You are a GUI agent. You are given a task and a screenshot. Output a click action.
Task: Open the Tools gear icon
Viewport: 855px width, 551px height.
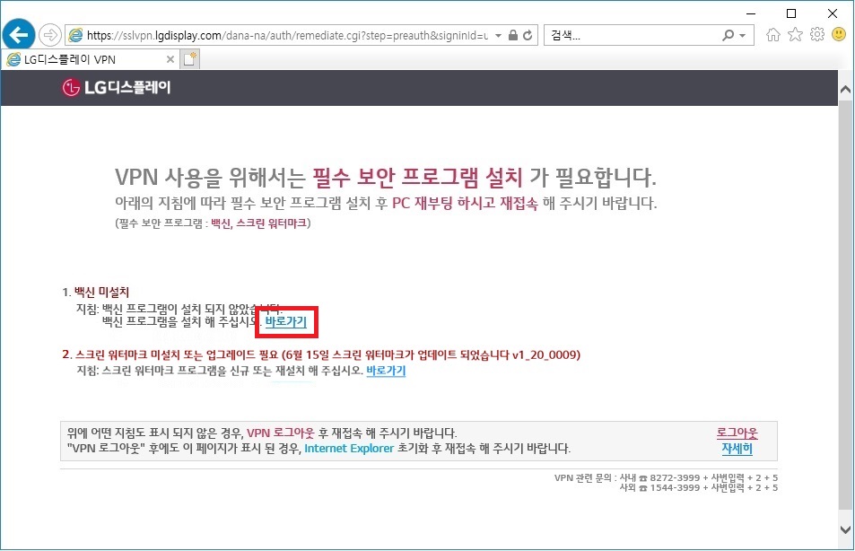tap(816, 35)
